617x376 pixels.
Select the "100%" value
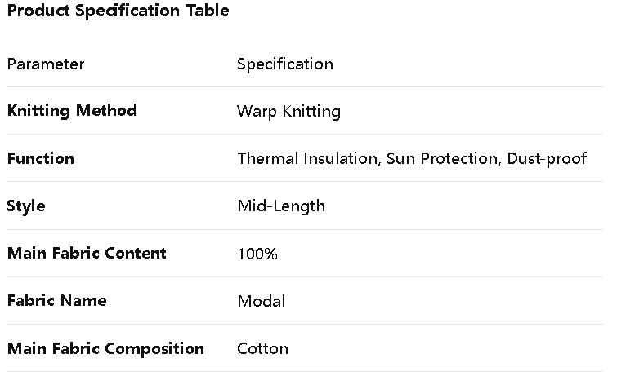pos(257,254)
